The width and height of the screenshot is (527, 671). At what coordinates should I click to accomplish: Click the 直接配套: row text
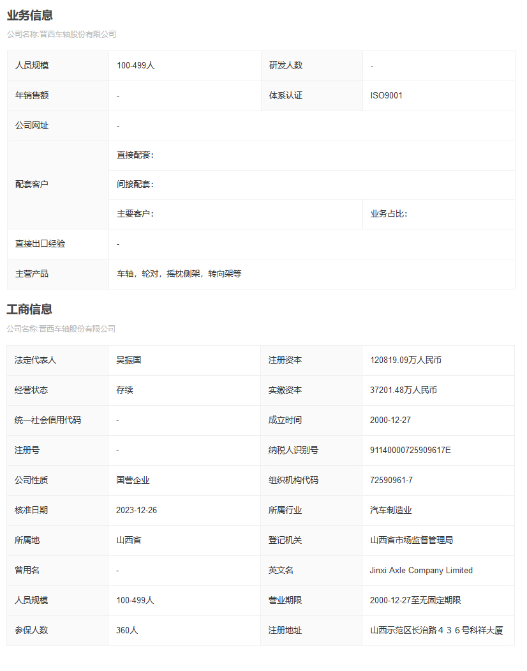click(x=135, y=155)
